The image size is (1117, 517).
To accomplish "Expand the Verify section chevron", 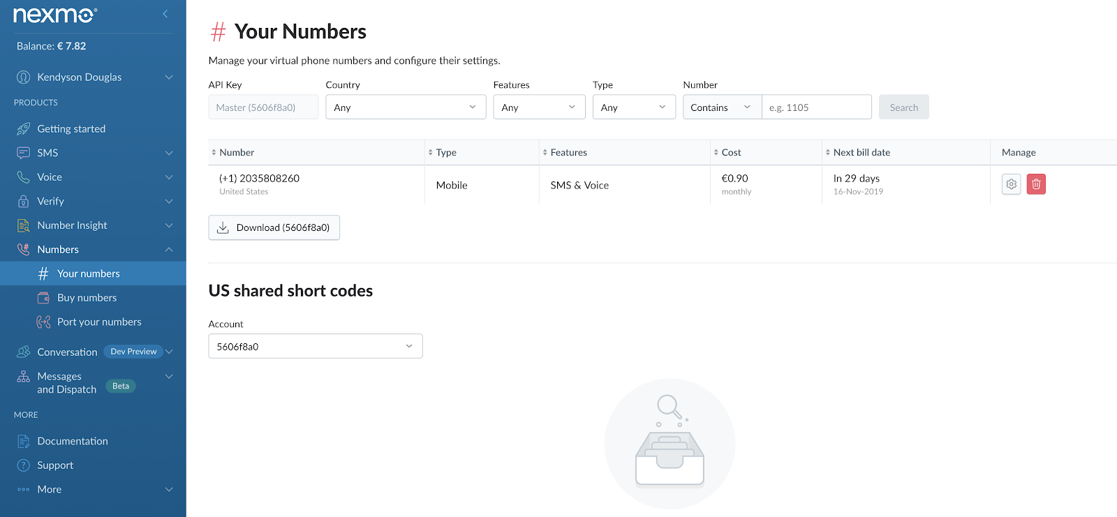I will [169, 201].
